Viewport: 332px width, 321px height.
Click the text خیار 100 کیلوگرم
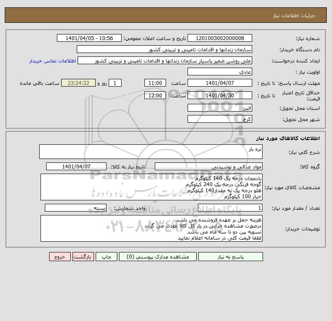pos(243,197)
